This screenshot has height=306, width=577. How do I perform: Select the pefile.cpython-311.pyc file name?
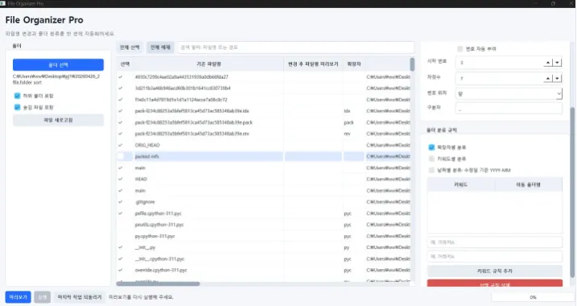click(159, 213)
